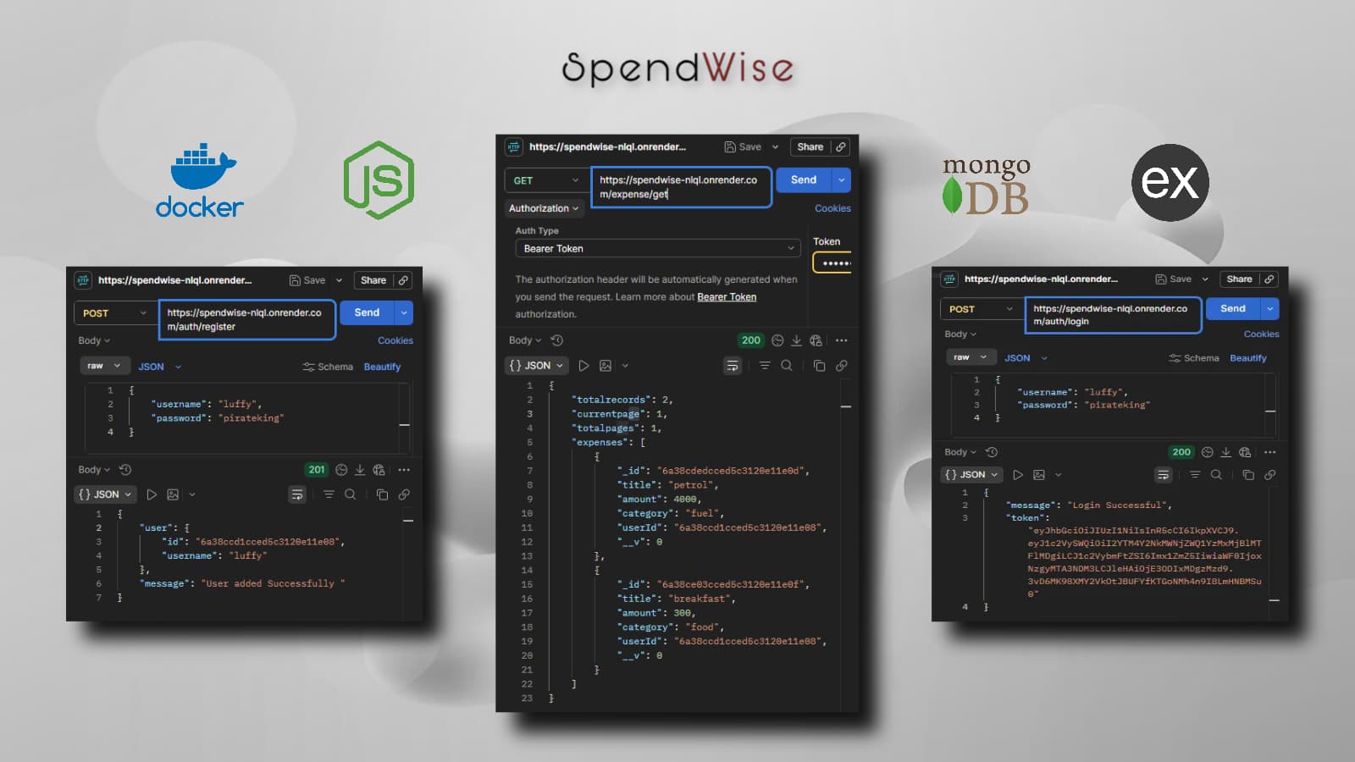Image resolution: width=1355 pixels, height=762 pixels.
Task: Open the response Body dropdown in the register panel
Action: coord(94,470)
